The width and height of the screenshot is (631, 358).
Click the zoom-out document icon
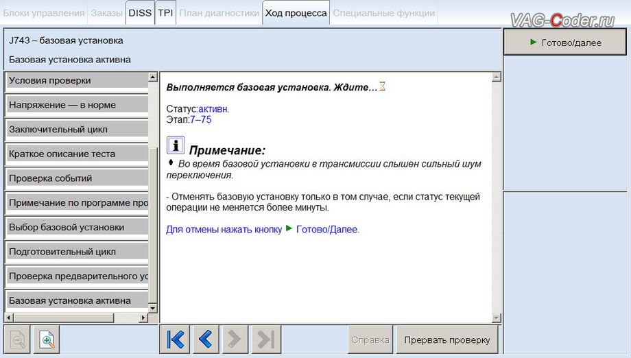pos(17,340)
